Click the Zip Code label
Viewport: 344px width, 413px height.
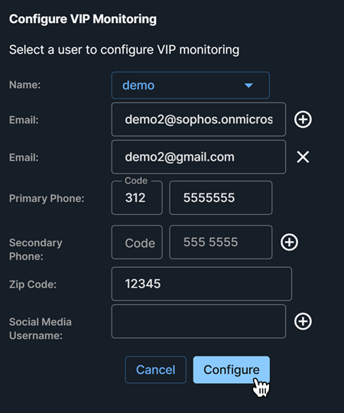point(33,285)
